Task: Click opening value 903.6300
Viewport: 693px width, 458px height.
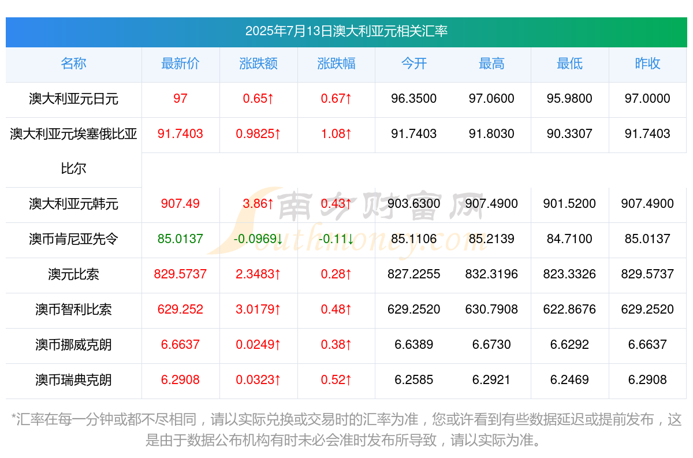Action: click(414, 204)
